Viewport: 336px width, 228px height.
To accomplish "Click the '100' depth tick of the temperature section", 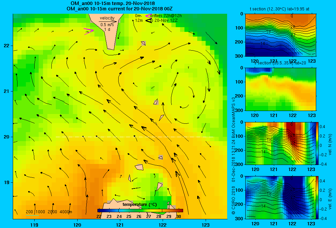I will click(x=240, y=28).
